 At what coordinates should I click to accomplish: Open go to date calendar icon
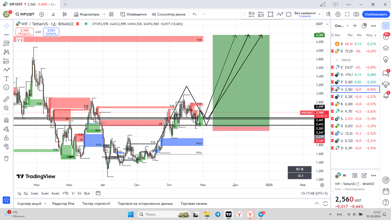pos(98,193)
